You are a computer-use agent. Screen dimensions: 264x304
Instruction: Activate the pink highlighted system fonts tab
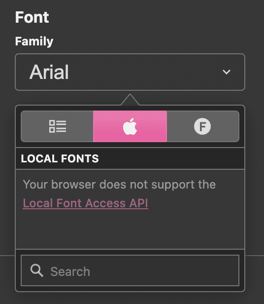tap(130, 126)
